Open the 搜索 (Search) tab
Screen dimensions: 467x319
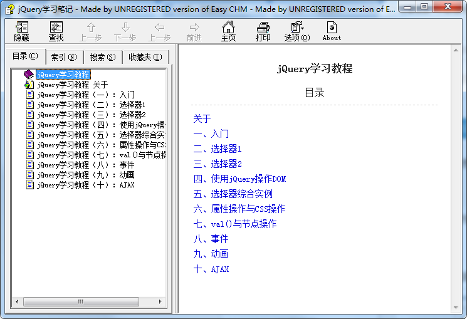pos(103,57)
